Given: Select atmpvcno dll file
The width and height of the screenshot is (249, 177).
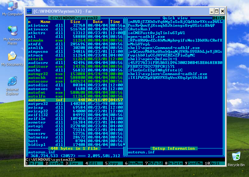Looking at the screenshot, I should pyautogui.click(x=75, y=52).
